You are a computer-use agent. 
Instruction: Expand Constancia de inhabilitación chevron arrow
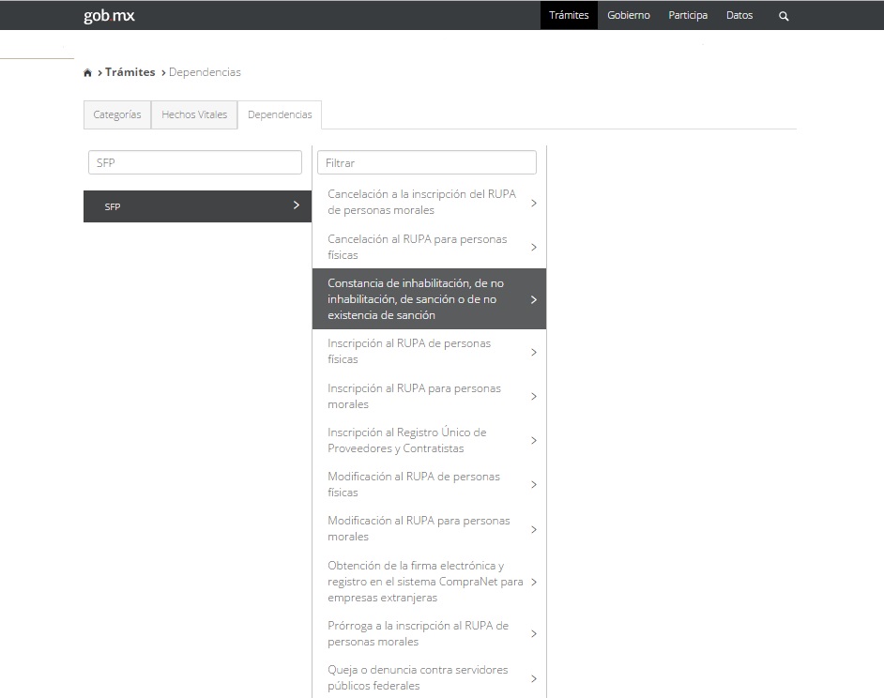click(533, 299)
